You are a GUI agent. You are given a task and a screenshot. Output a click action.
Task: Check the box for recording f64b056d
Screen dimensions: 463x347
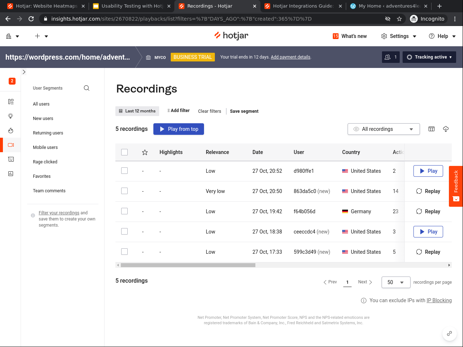124,211
